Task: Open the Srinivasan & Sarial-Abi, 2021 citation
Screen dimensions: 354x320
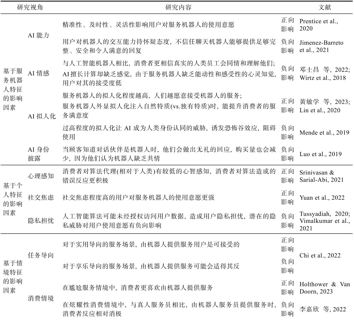Action: [x=321, y=176]
